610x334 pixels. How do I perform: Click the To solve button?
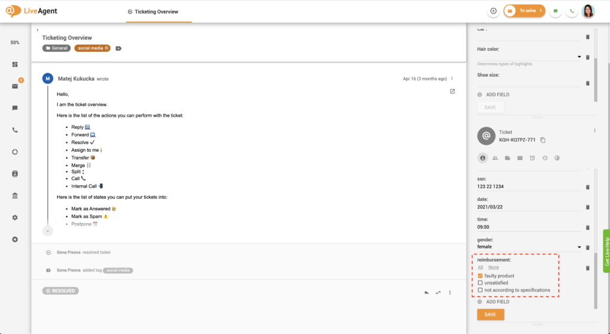tap(524, 11)
